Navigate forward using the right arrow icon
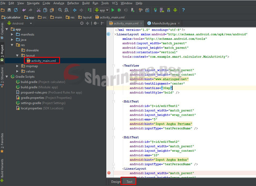Viewport: 256px width, 186px height. pos(81,10)
